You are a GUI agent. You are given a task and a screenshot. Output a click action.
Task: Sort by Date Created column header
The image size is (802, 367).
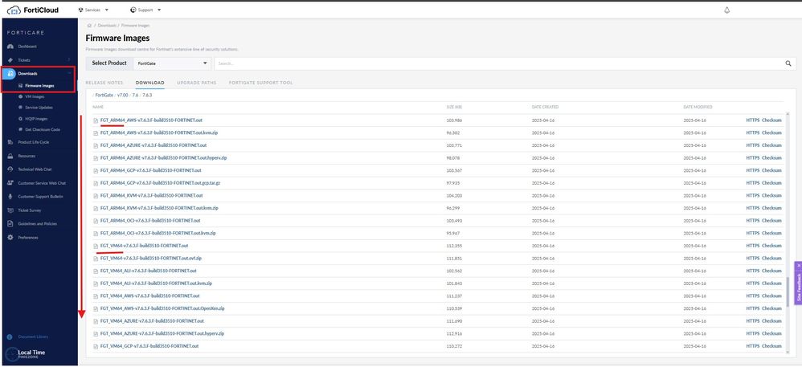pos(545,107)
